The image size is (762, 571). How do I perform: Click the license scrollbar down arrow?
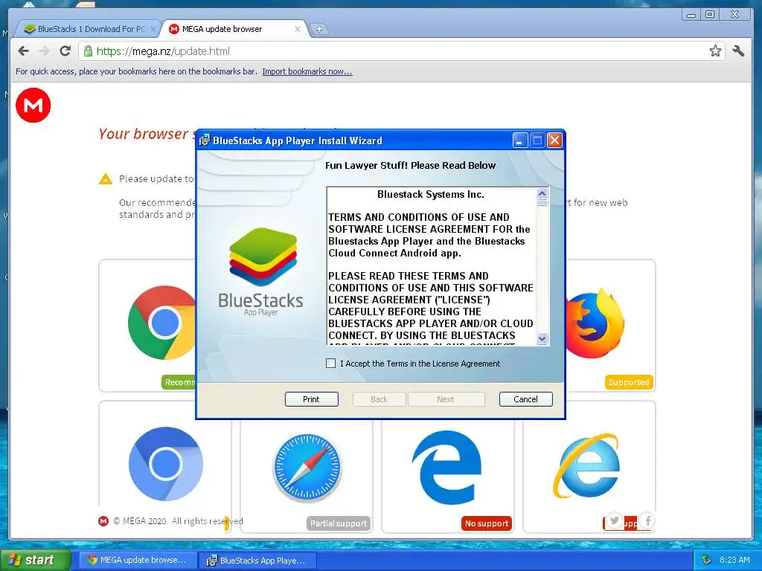tap(542, 338)
